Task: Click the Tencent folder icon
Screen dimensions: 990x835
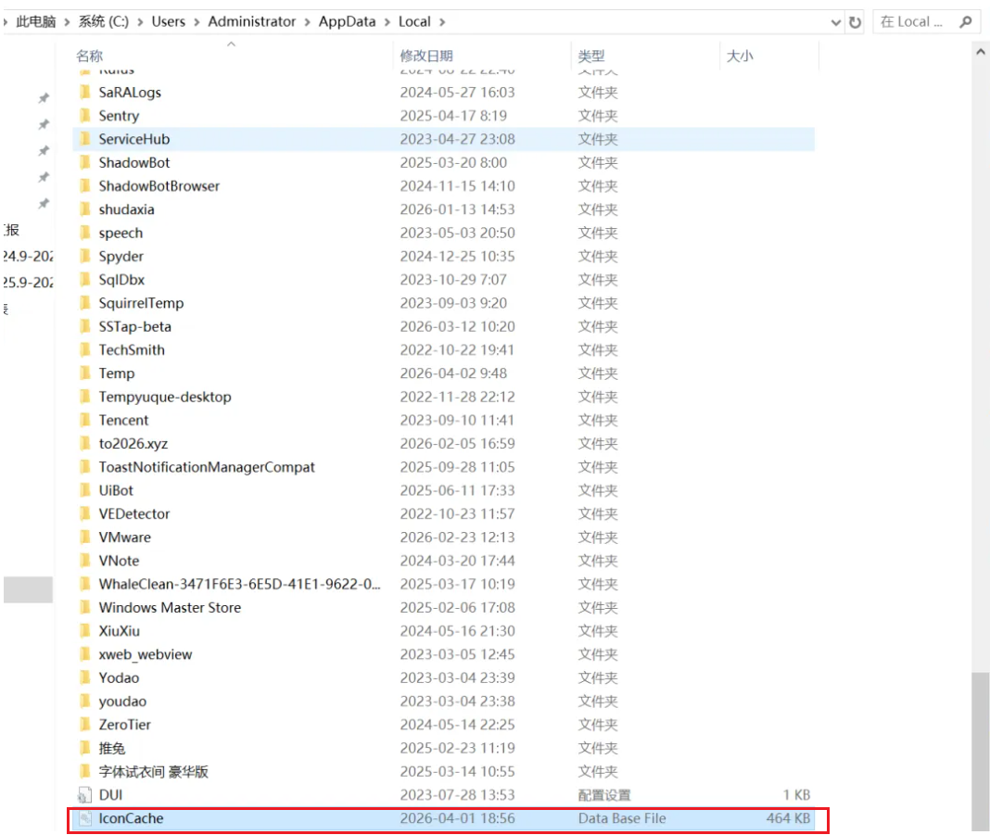Action: point(84,420)
